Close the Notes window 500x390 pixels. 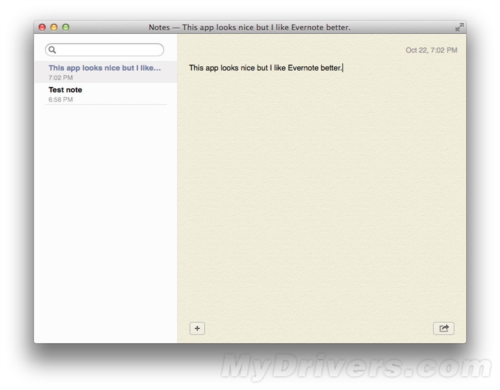42,27
